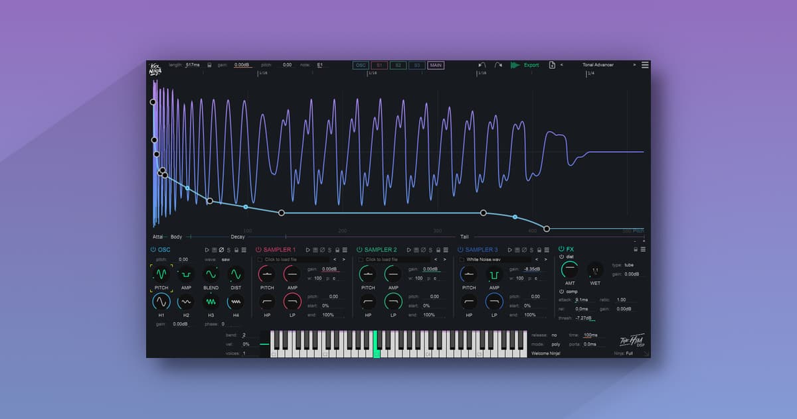Select next preset after Tonal Advancer

pos(634,65)
